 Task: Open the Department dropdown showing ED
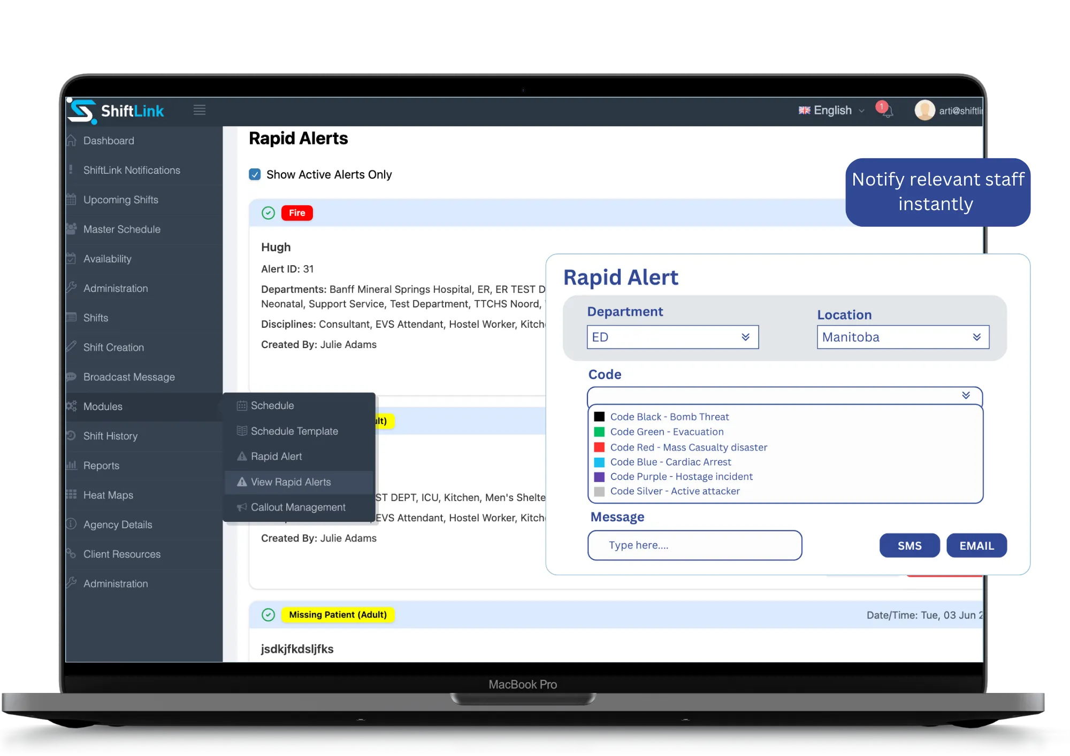(x=672, y=337)
